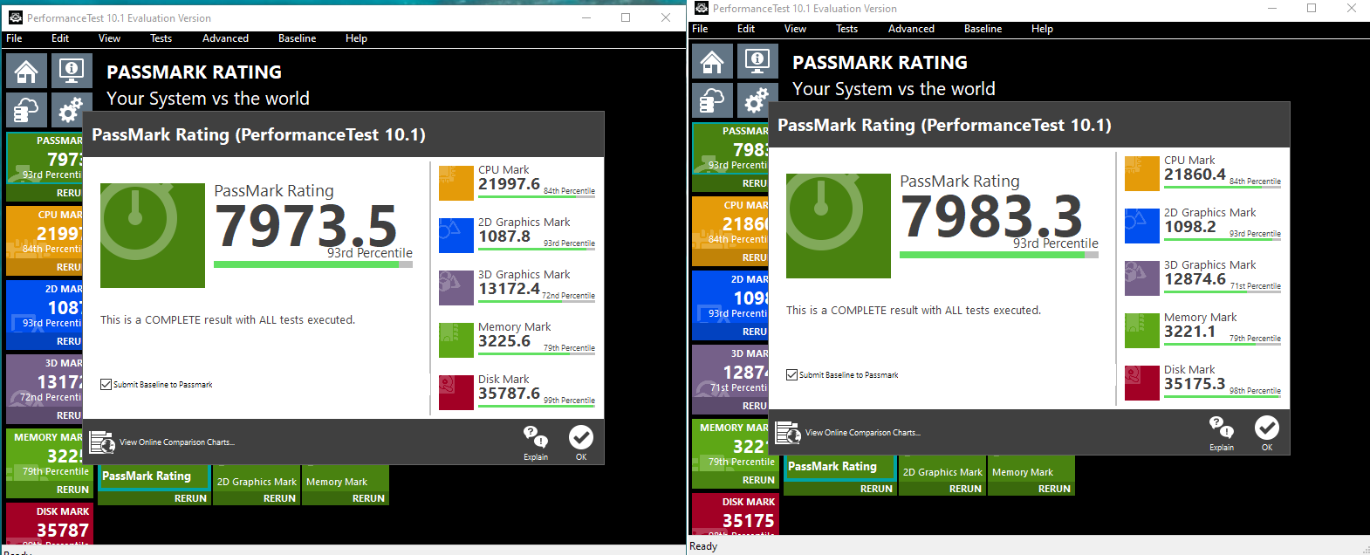
Task: Open View Online Comparison Charts in left dialog
Action: tap(177, 442)
